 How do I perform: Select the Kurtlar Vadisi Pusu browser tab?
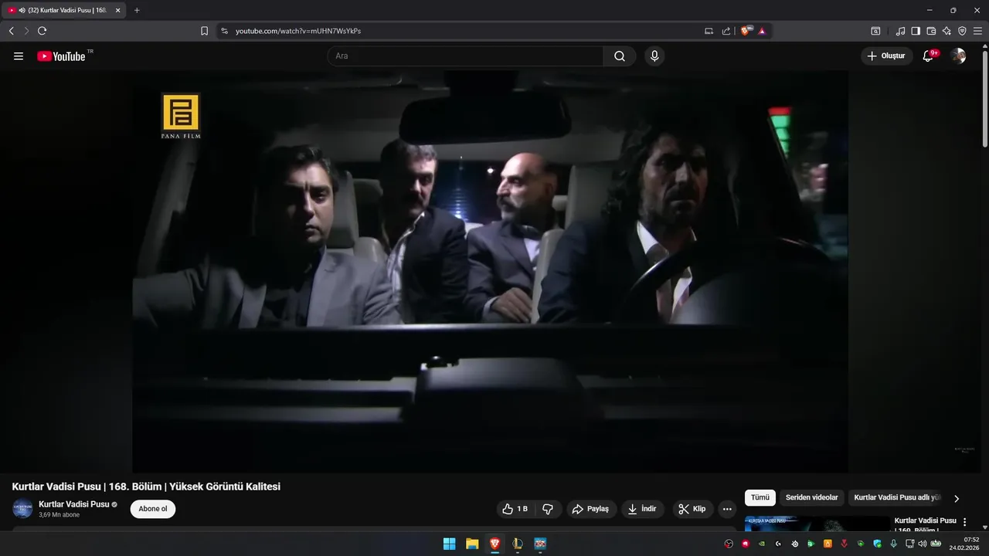coord(63,10)
